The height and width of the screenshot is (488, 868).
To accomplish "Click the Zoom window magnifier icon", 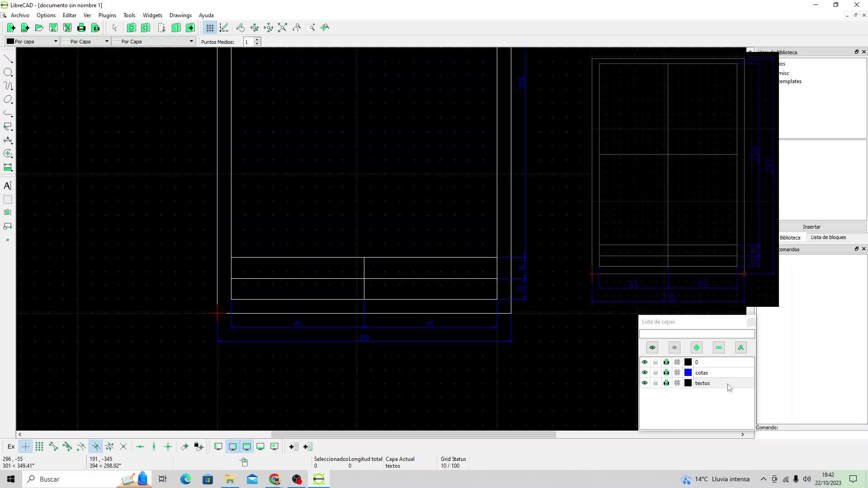I will [311, 28].
